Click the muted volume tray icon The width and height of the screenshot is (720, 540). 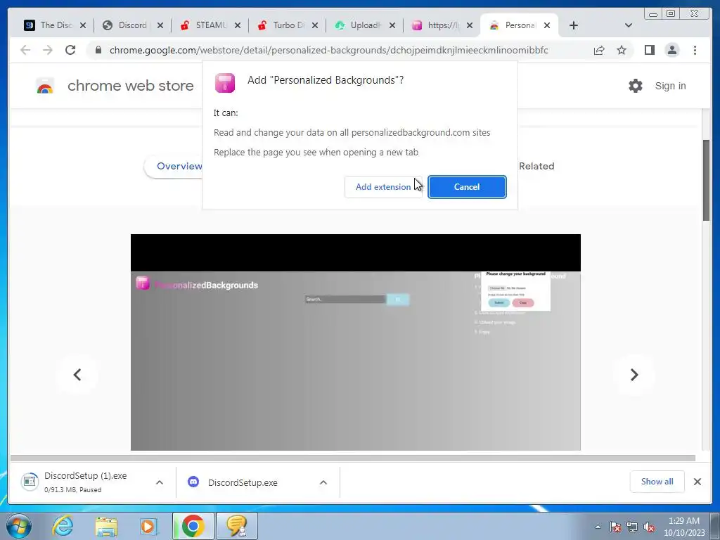tap(649, 527)
